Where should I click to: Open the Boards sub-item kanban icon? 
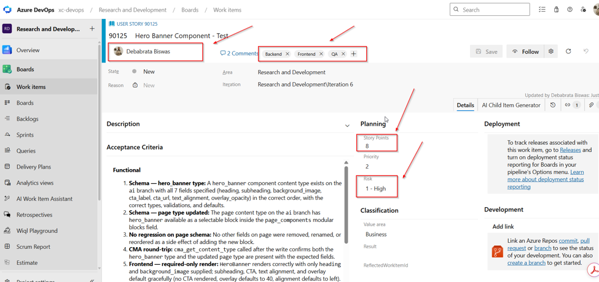[x=7, y=103]
